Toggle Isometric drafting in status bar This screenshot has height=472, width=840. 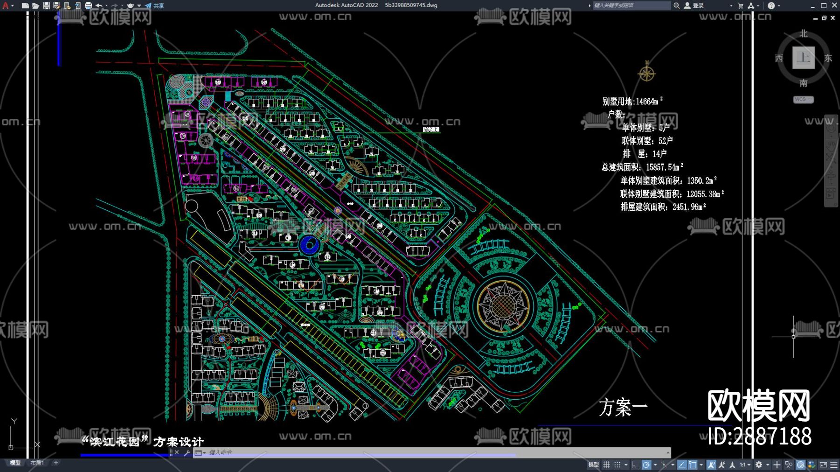(x=664, y=465)
